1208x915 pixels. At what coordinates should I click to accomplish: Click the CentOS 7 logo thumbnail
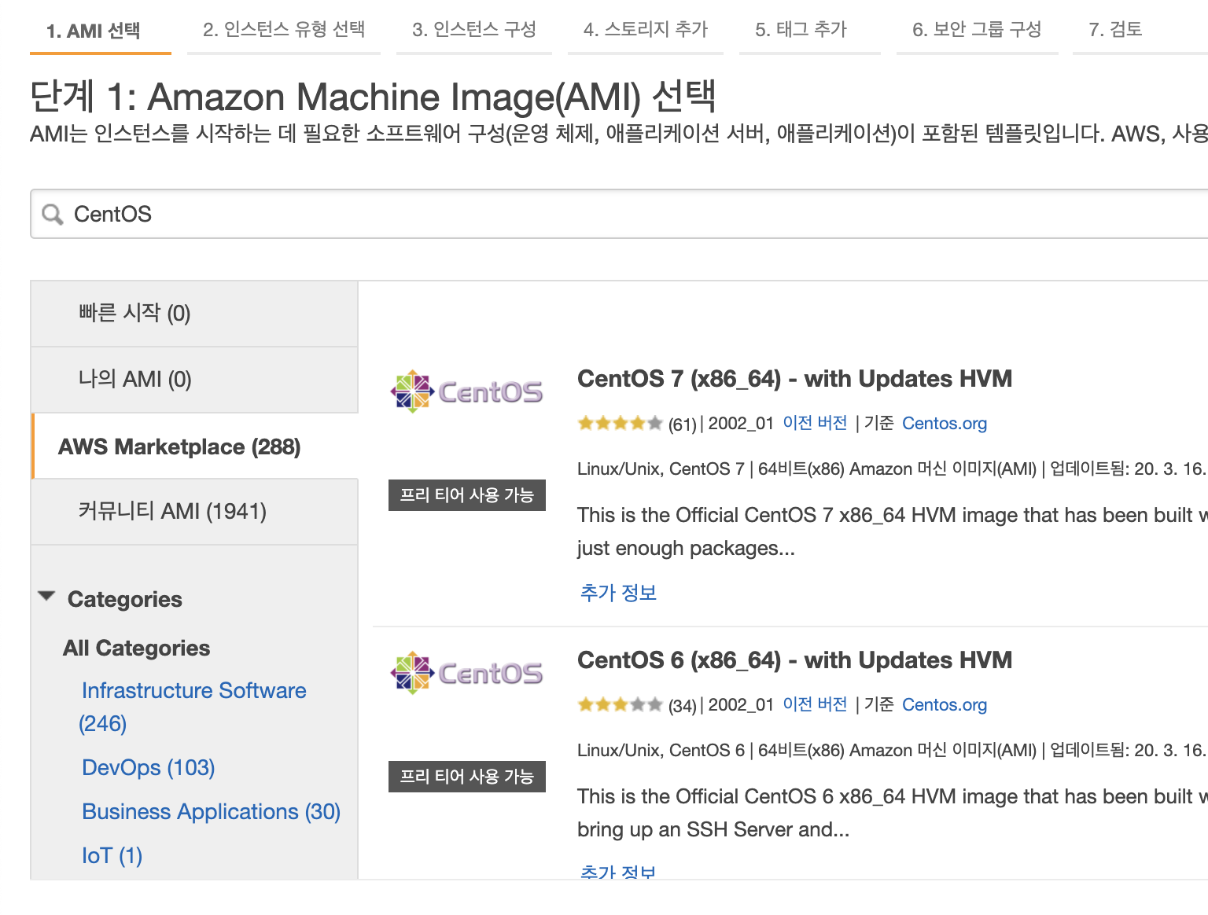pos(466,391)
